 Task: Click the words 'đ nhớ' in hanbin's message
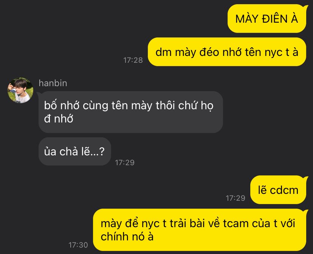pyautogui.click(x=59, y=119)
